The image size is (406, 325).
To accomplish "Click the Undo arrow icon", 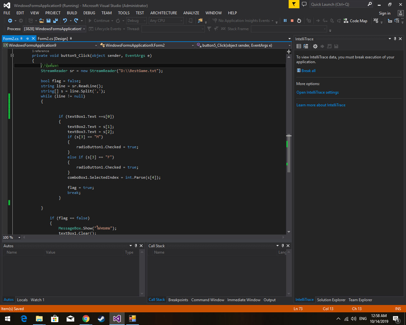I will point(65,21).
